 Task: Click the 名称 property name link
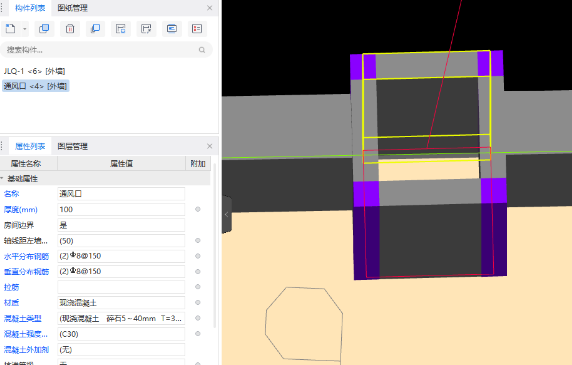[11, 194]
